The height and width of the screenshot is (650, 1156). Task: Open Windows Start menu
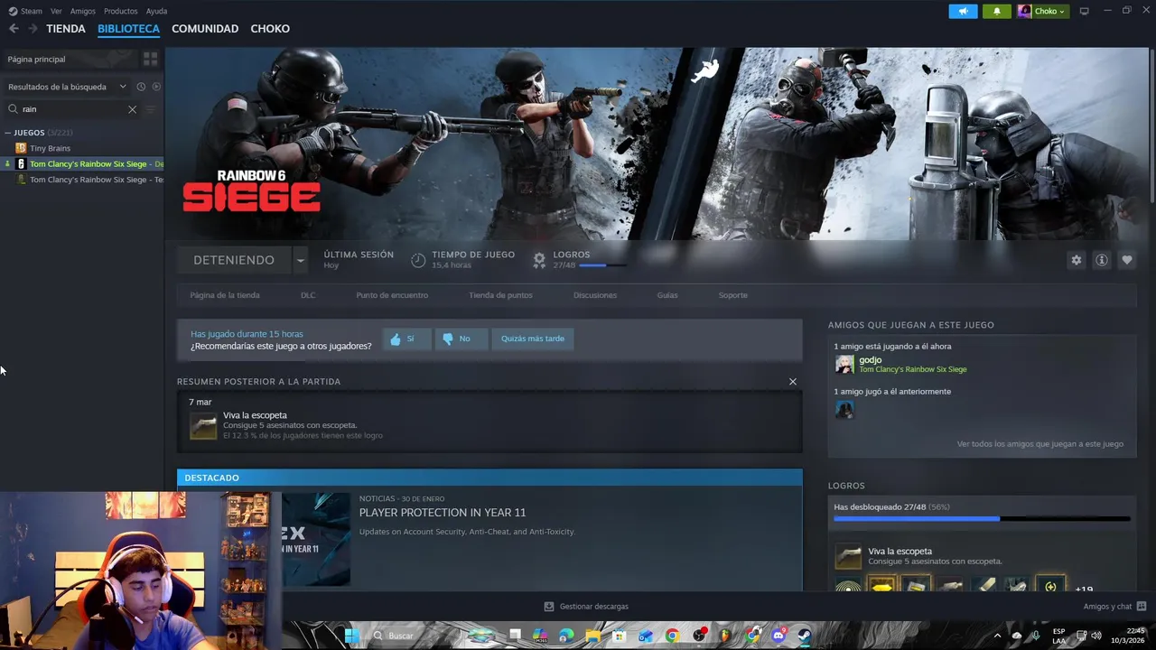pyautogui.click(x=352, y=636)
